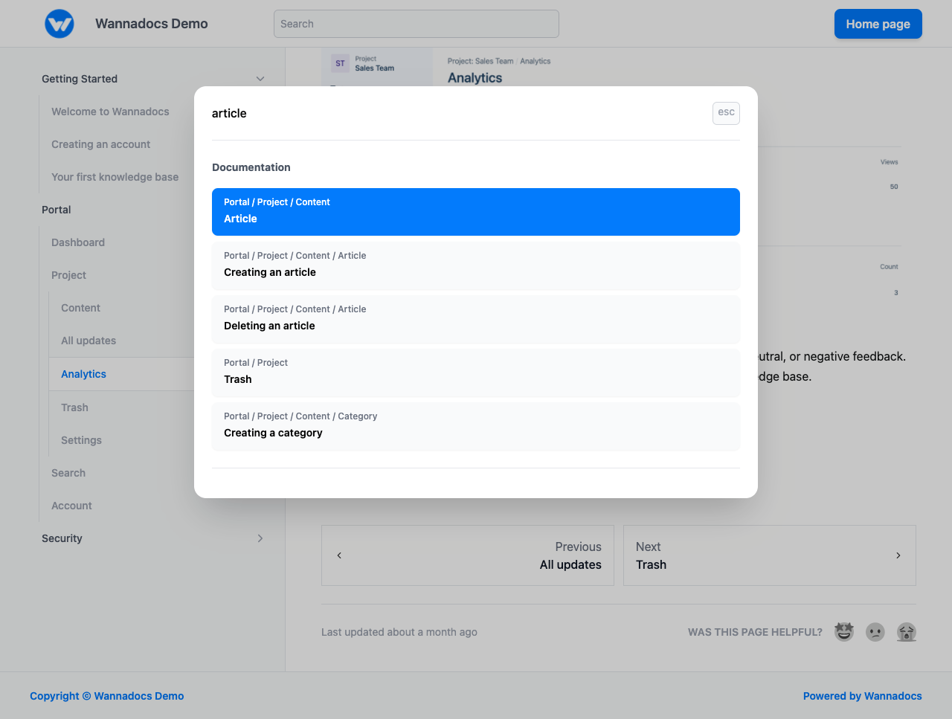
Task: Click the crying face feedback emoji
Action: pos(907,632)
